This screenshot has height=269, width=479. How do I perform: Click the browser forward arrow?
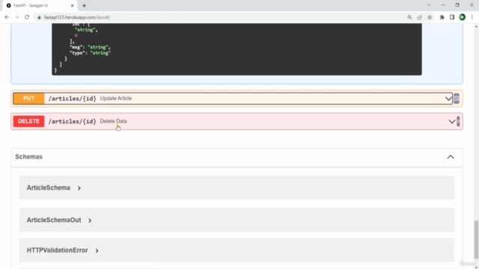click(x=16, y=17)
